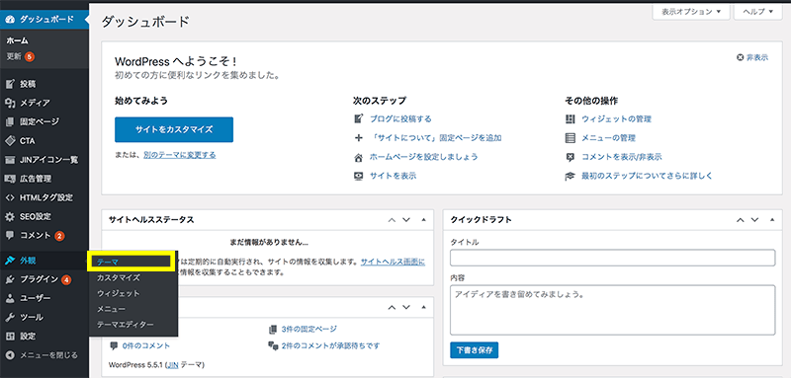This screenshot has height=378, width=791.
Task: Click the edit icon beside ブログに投稿する
Action: click(359, 119)
